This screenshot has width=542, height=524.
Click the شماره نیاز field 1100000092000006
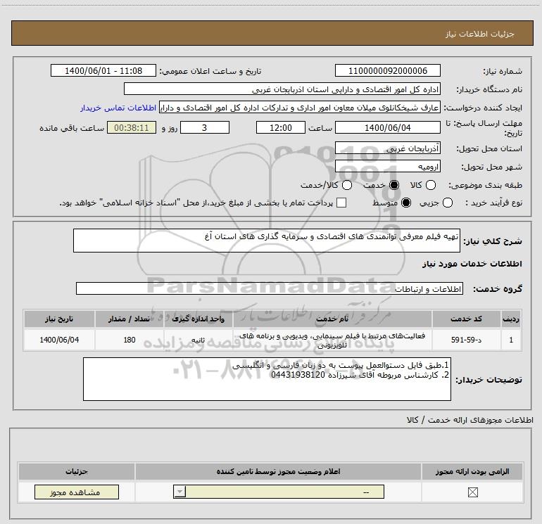click(387, 70)
